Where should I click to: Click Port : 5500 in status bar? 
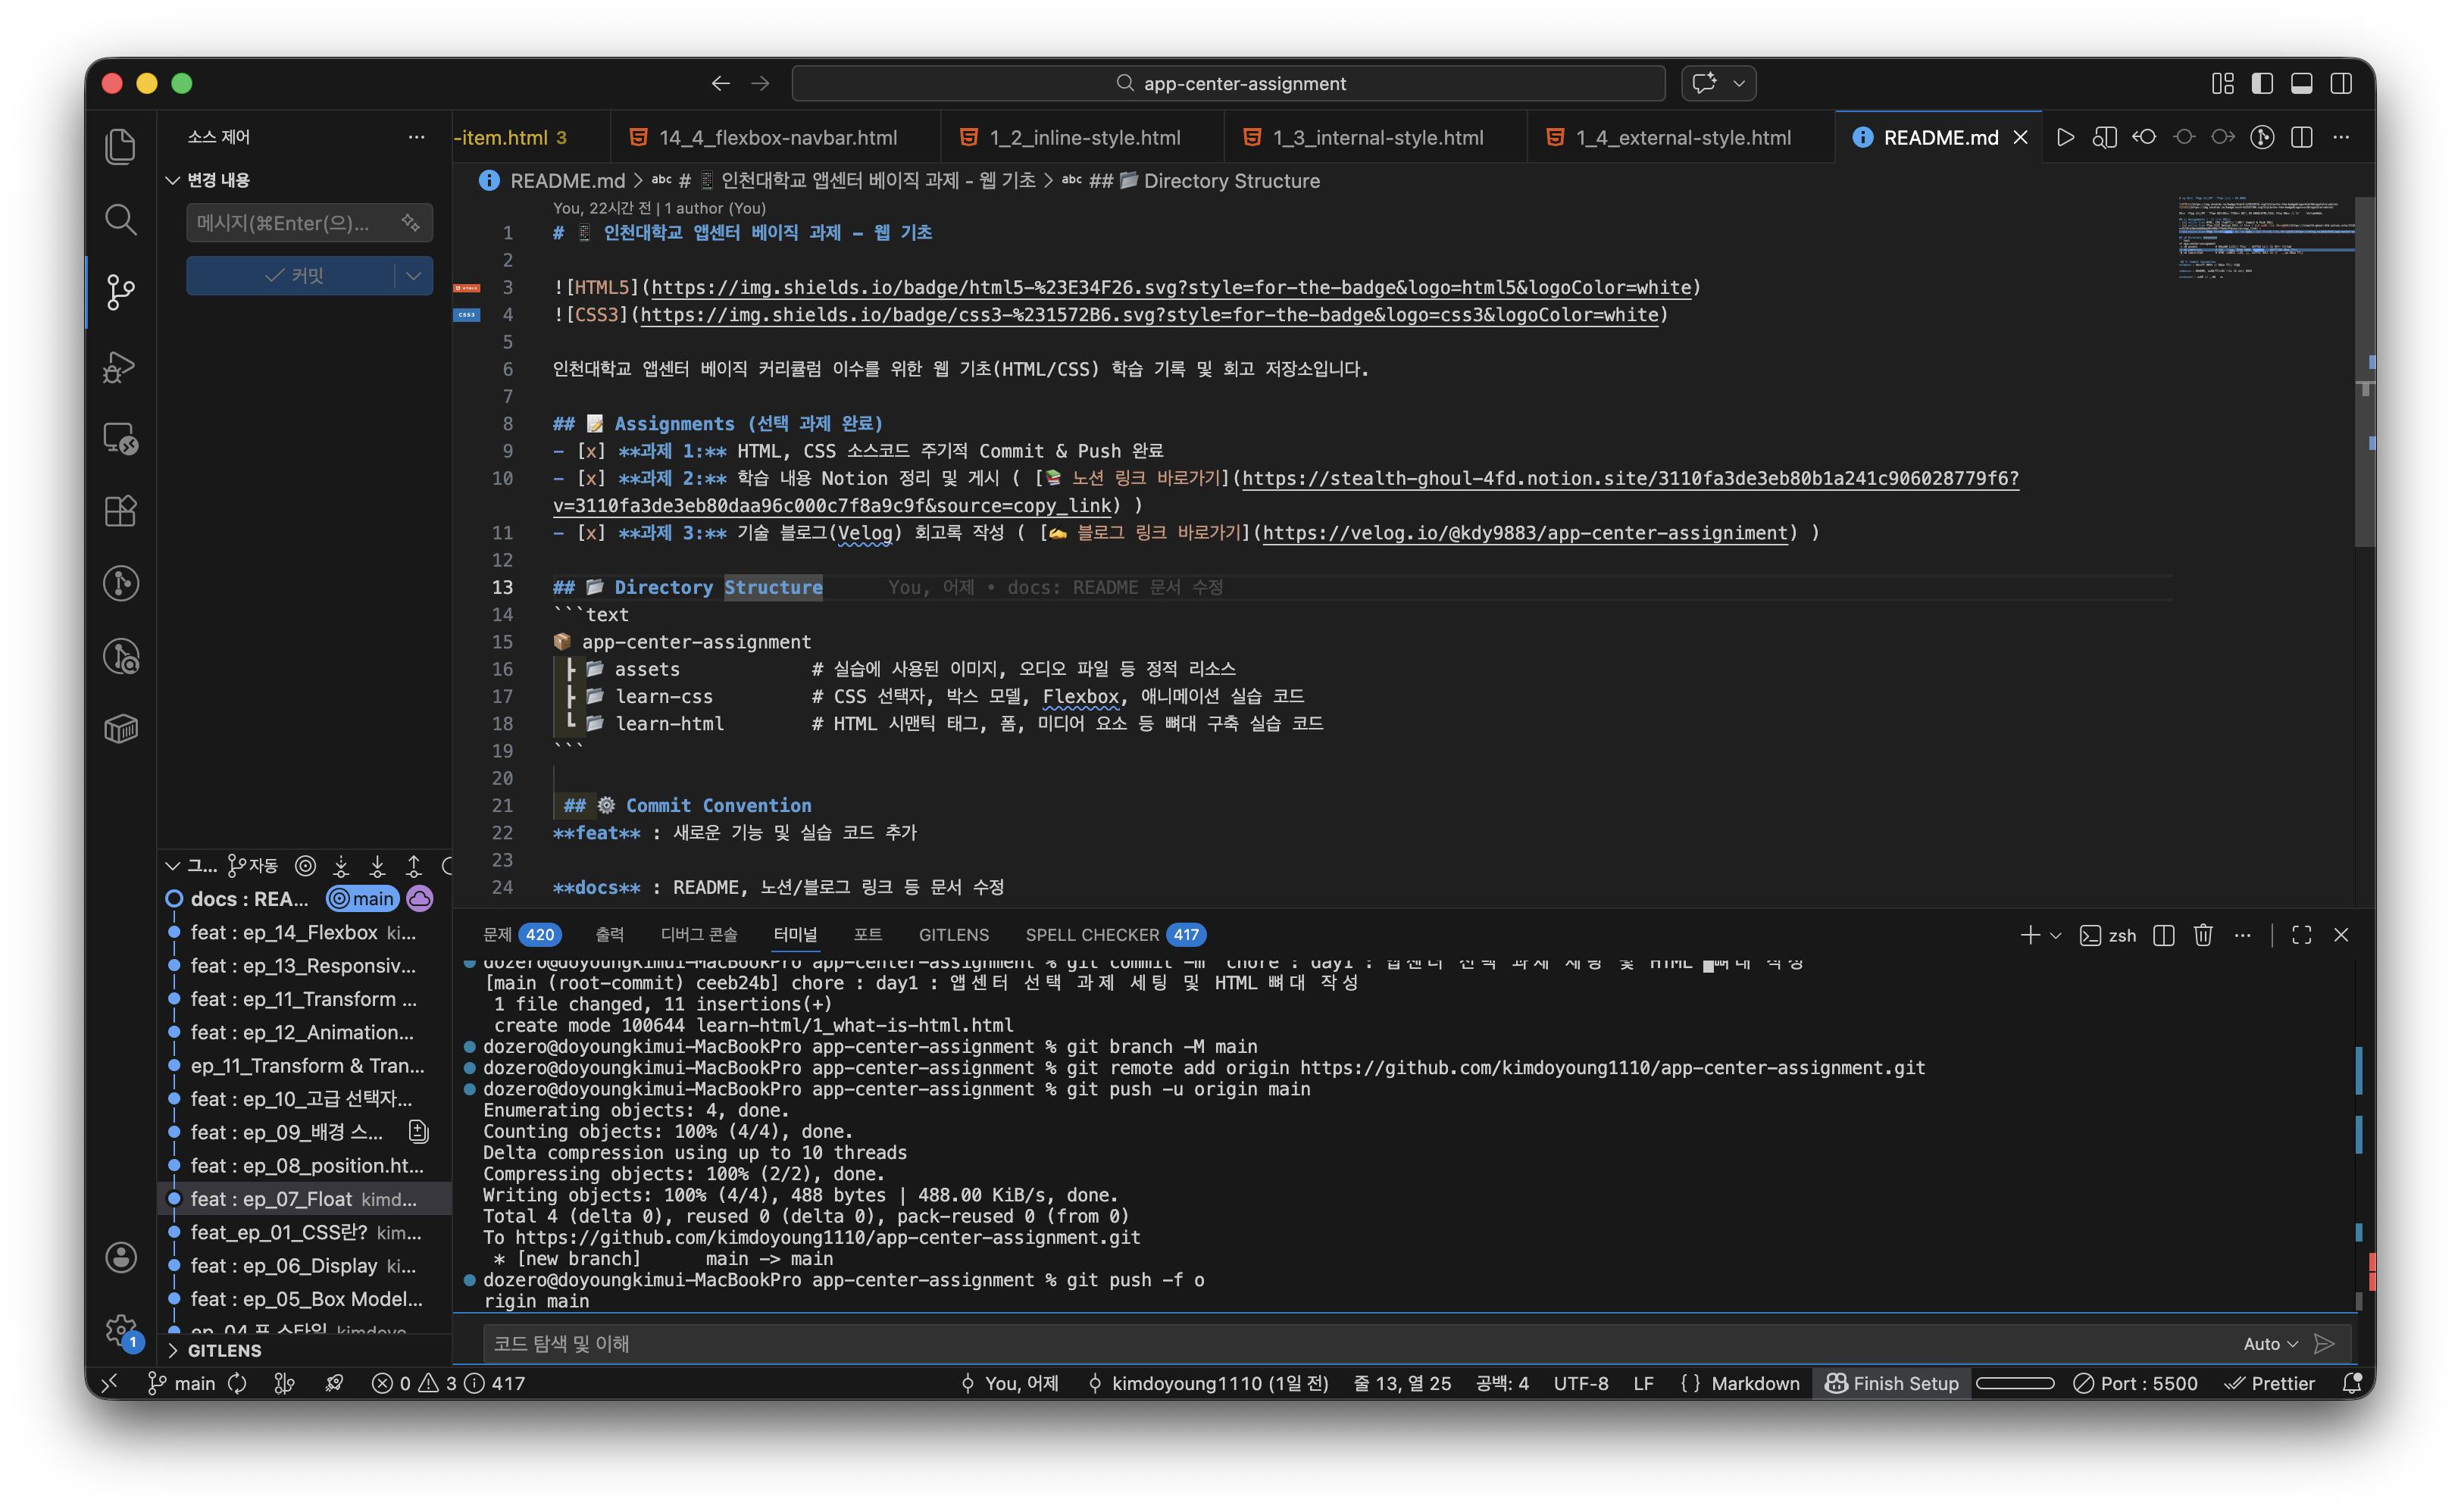click(x=2136, y=1383)
